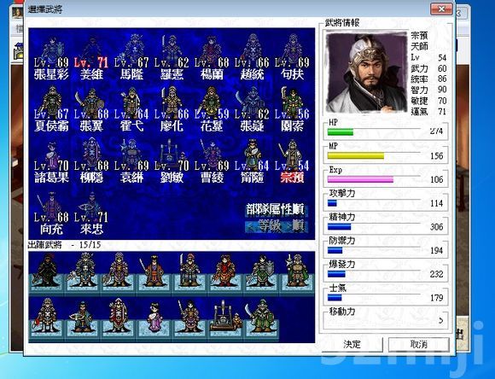
Task: Close the 選擇武將 dialog
Action: coord(441,9)
